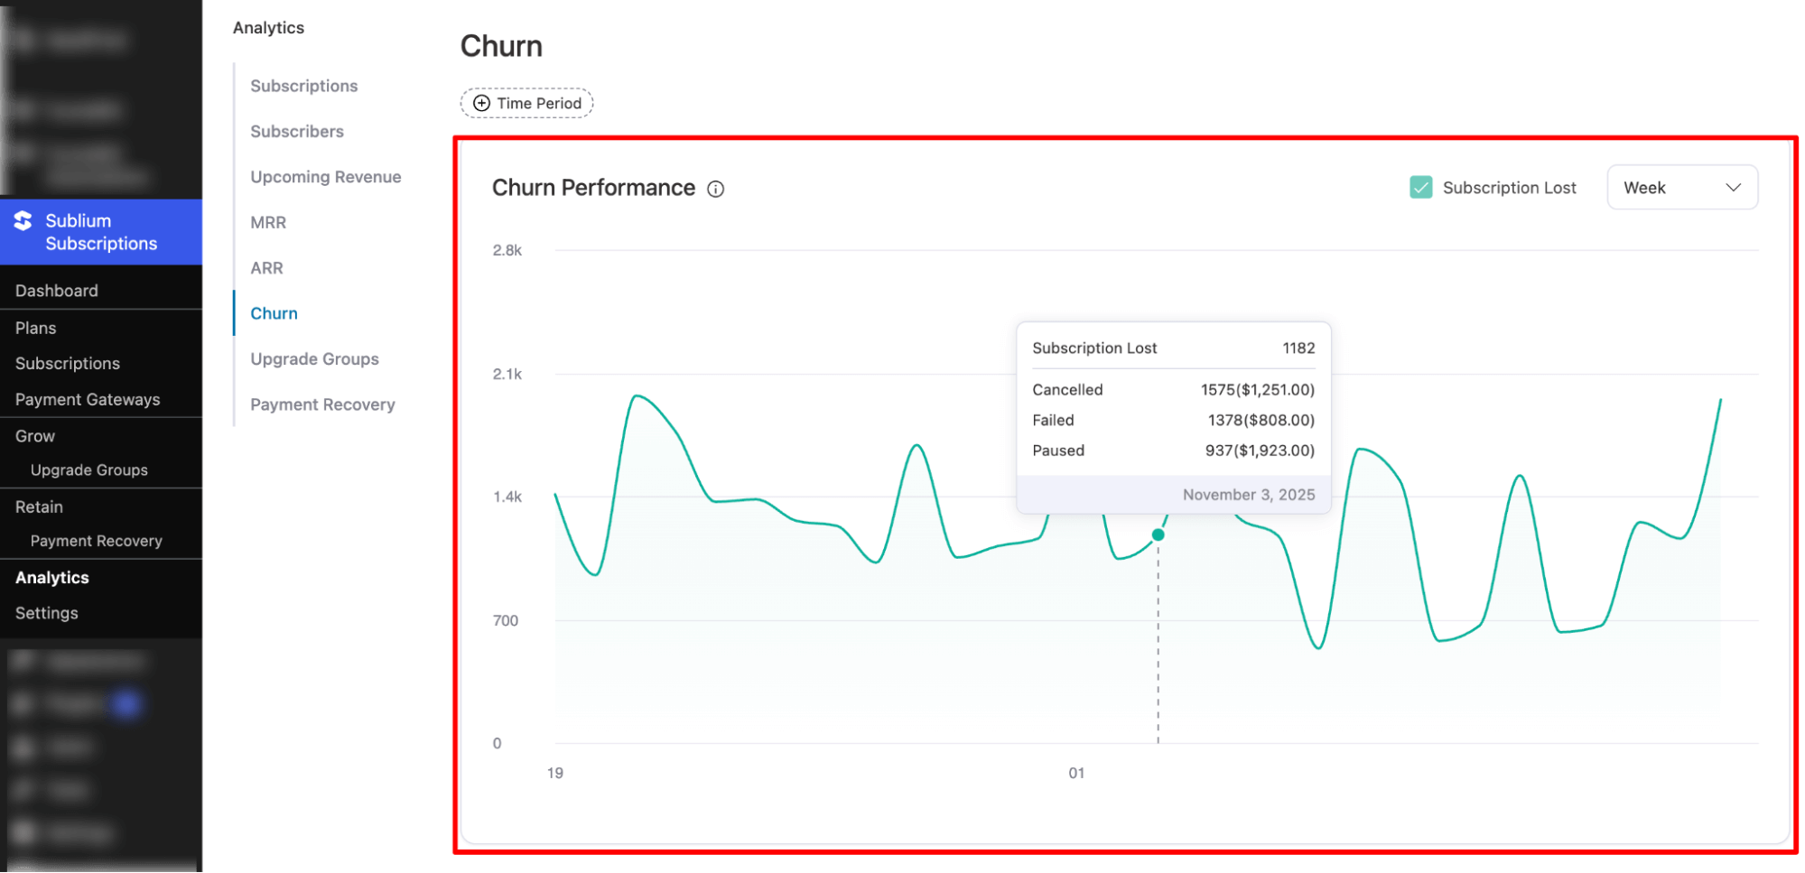Open Dashboard from the sidebar menu

tap(56, 290)
